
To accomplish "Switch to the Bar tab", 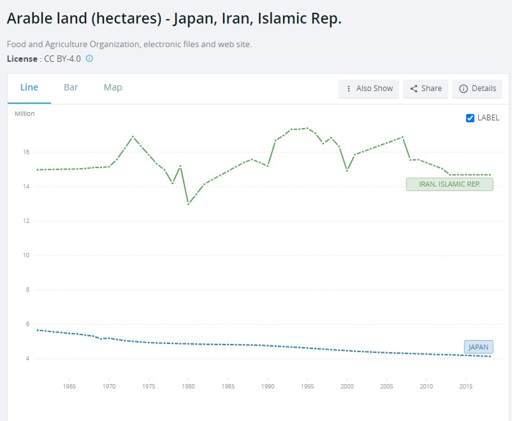I will tap(71, 87).
